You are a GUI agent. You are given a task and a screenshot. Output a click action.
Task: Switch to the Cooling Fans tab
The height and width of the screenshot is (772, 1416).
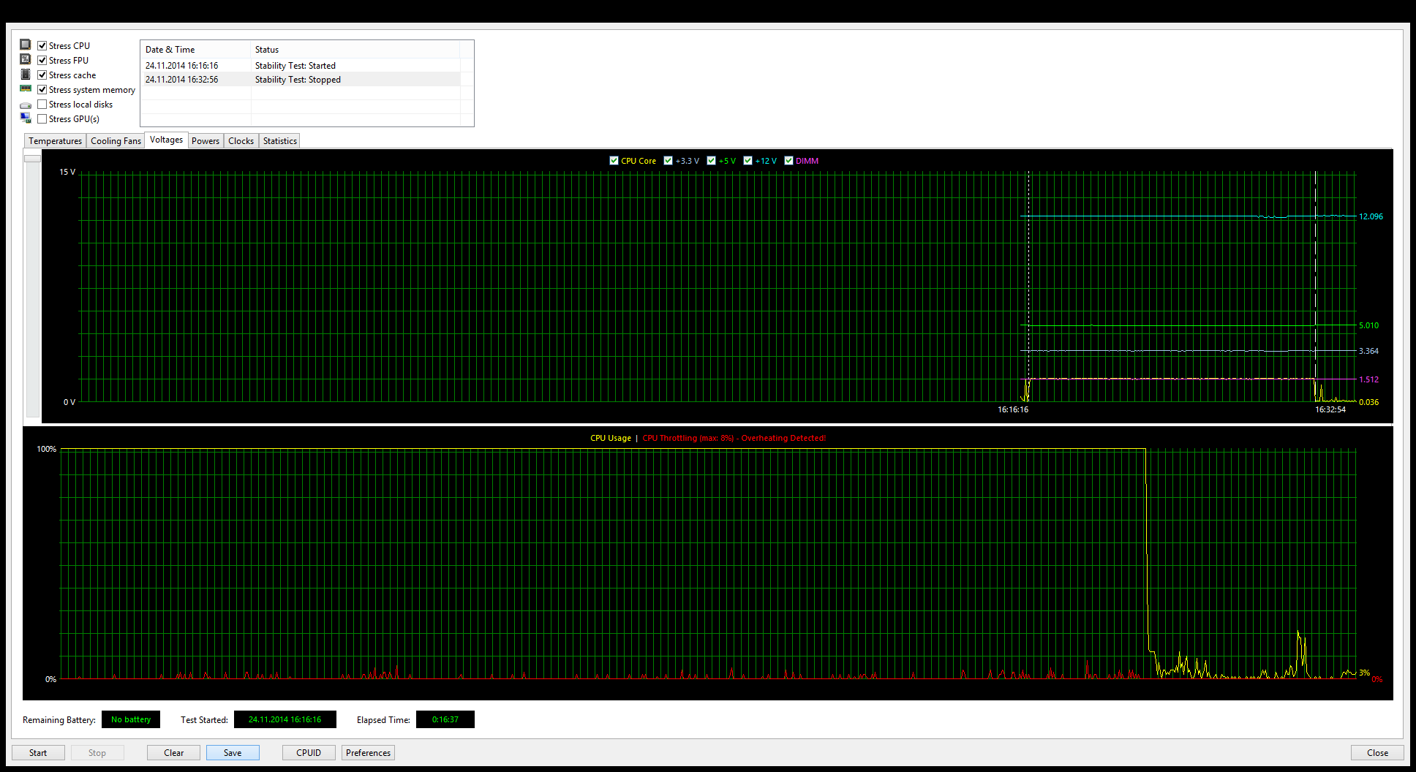click(x=116, y=141)
